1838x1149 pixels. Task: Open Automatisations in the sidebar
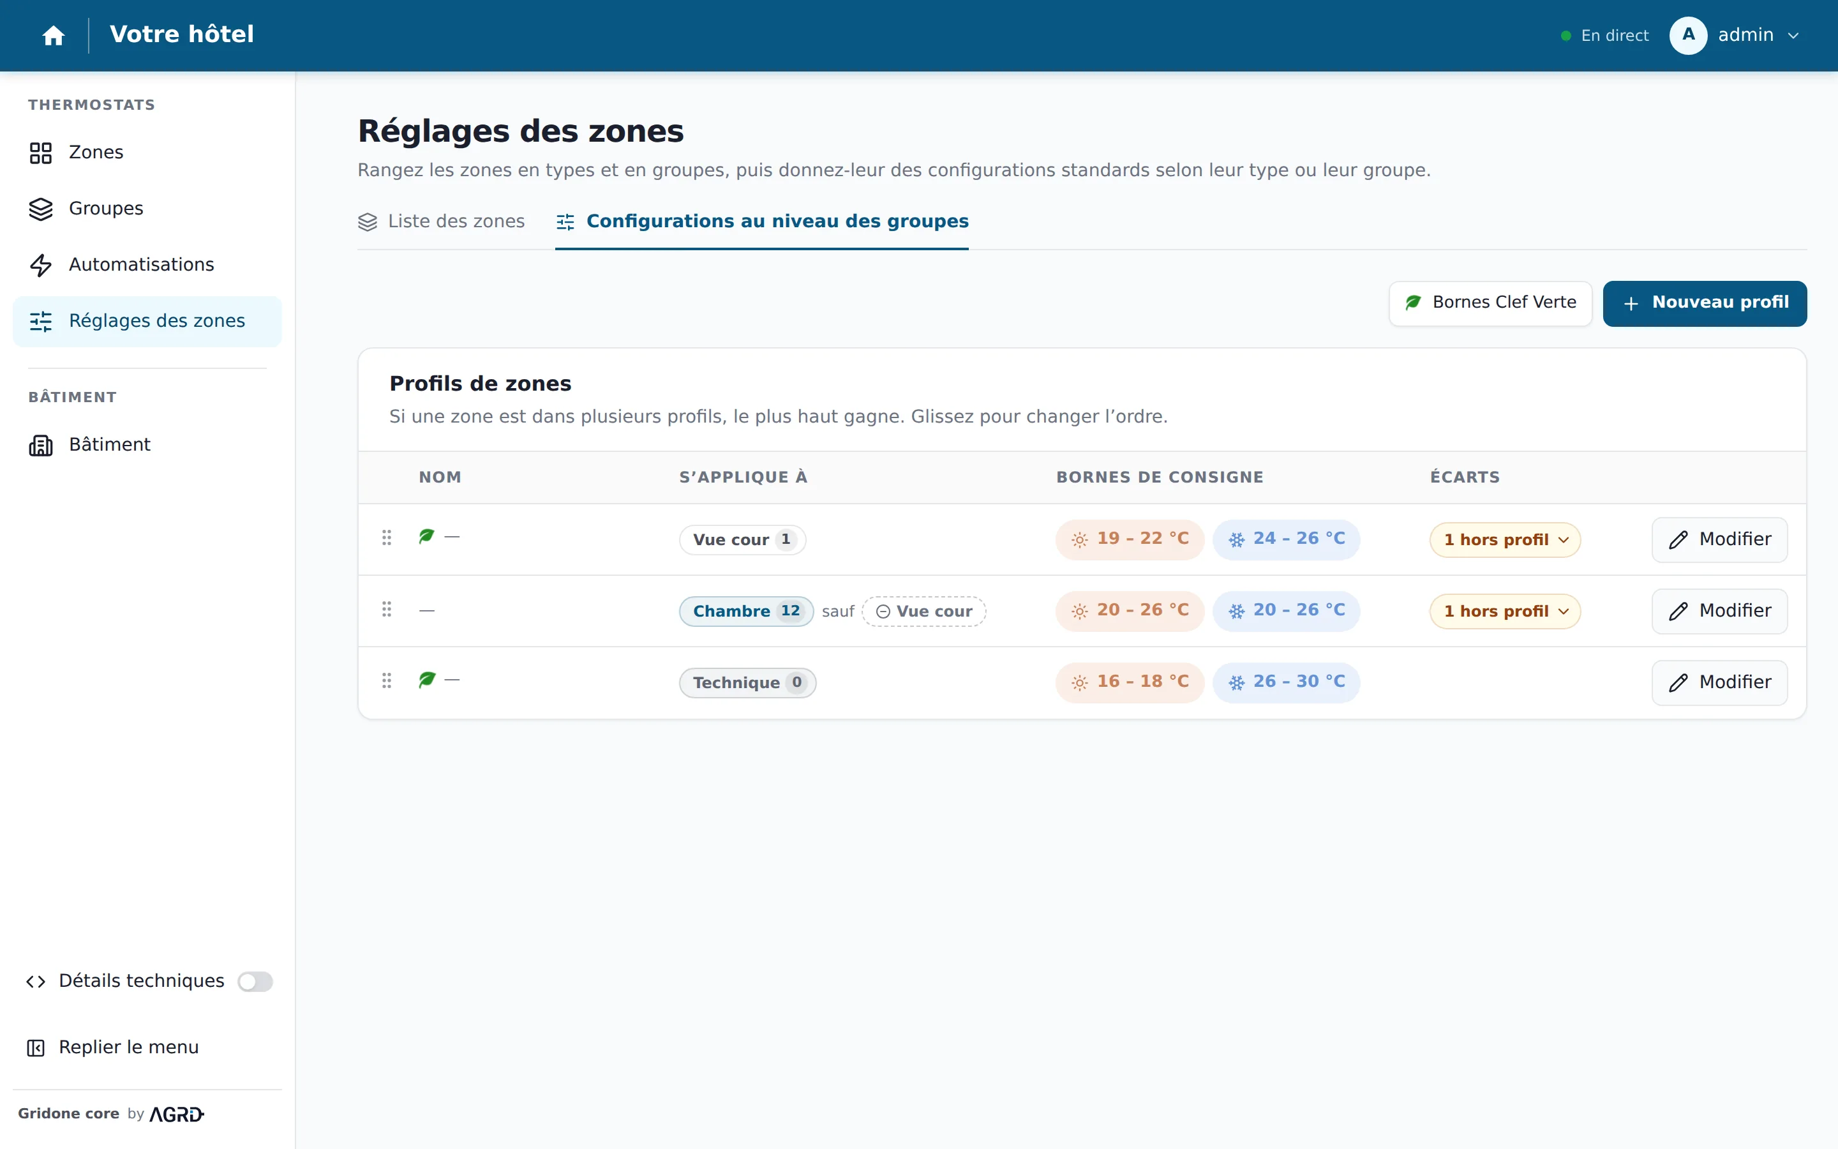[x=147, y=265]
